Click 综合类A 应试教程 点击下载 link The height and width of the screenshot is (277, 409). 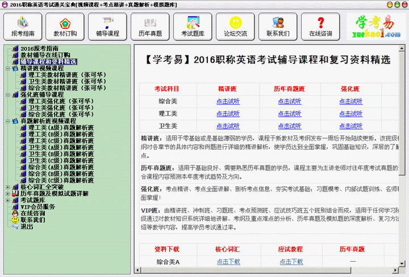[x=291, y=262]
